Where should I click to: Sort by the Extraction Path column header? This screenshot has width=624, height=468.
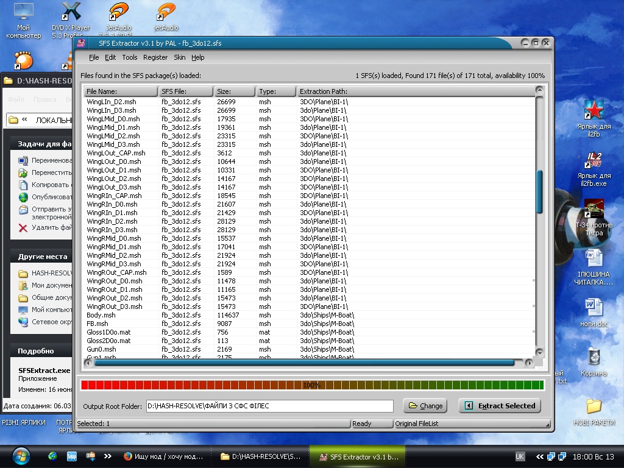[416, 91]
